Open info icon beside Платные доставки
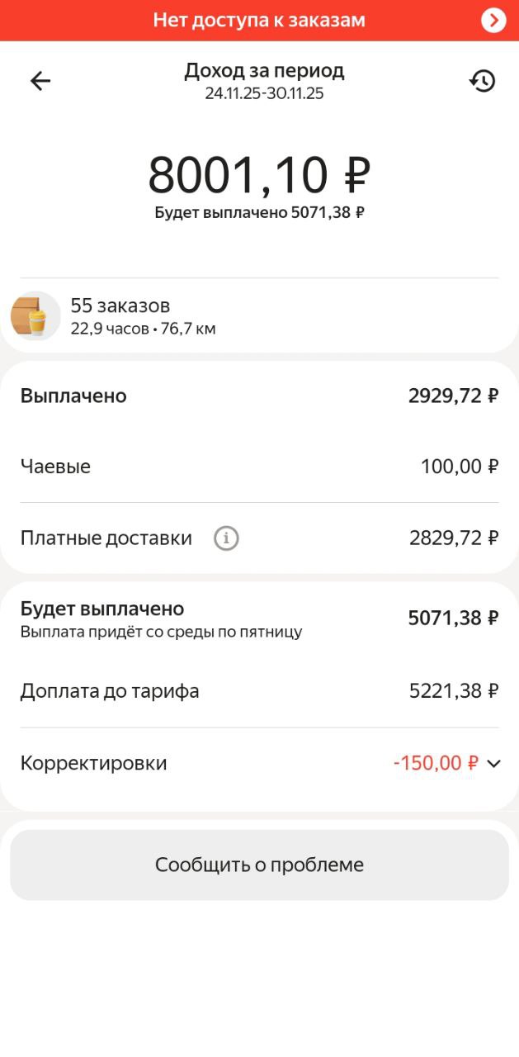 click(x=226, y=538)
